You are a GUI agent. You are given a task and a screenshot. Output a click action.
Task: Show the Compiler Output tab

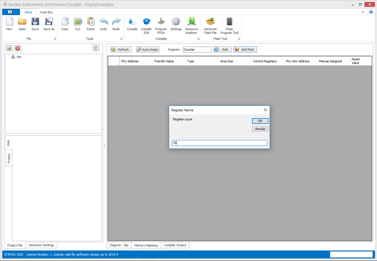tap(175, 245)
